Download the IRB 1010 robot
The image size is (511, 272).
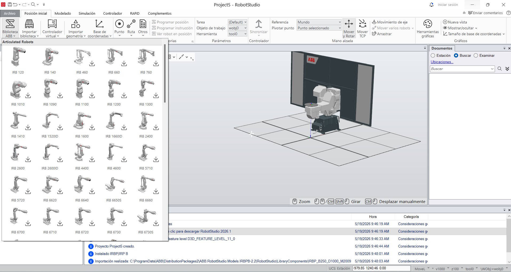point(28,95)
